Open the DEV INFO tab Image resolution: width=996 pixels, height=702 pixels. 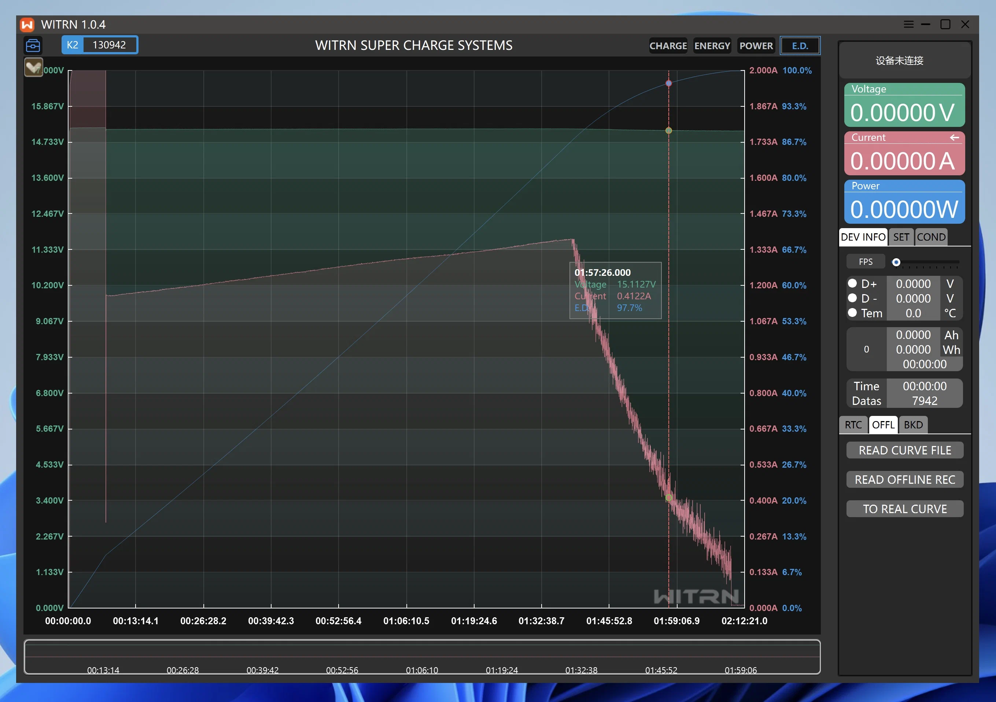(863, 237)
